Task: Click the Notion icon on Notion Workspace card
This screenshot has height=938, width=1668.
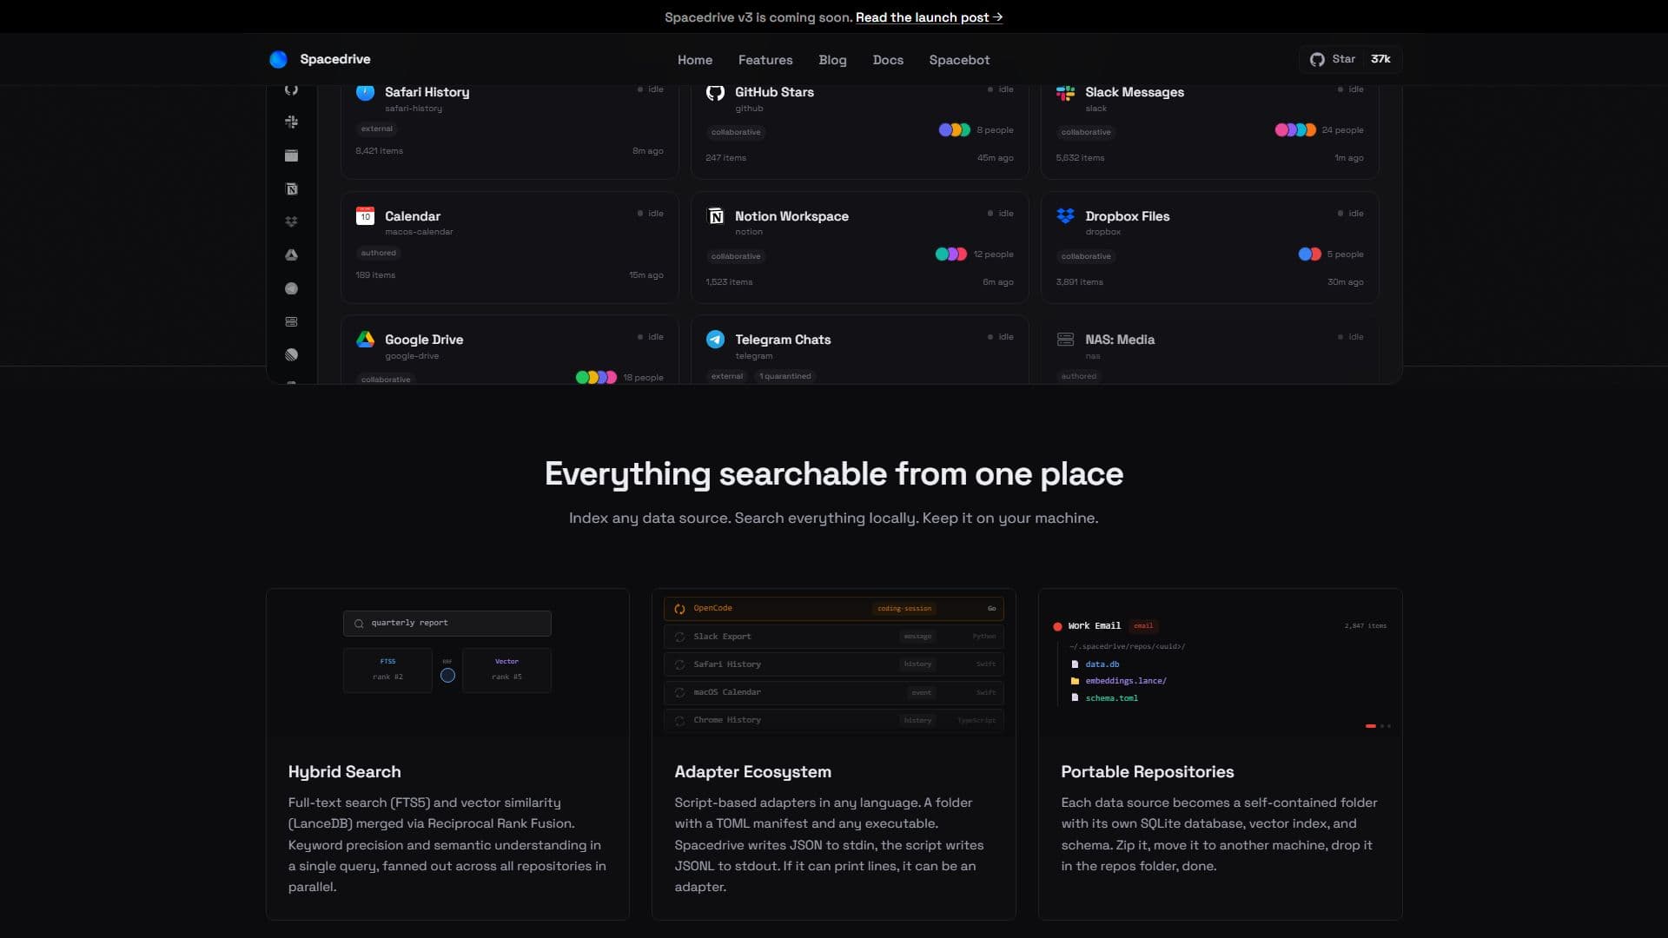Action: pos(715,216)
